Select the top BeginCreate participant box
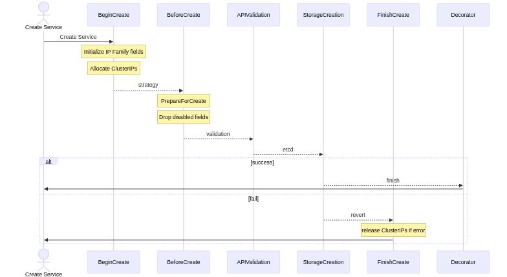 click(x=113, y=15)
